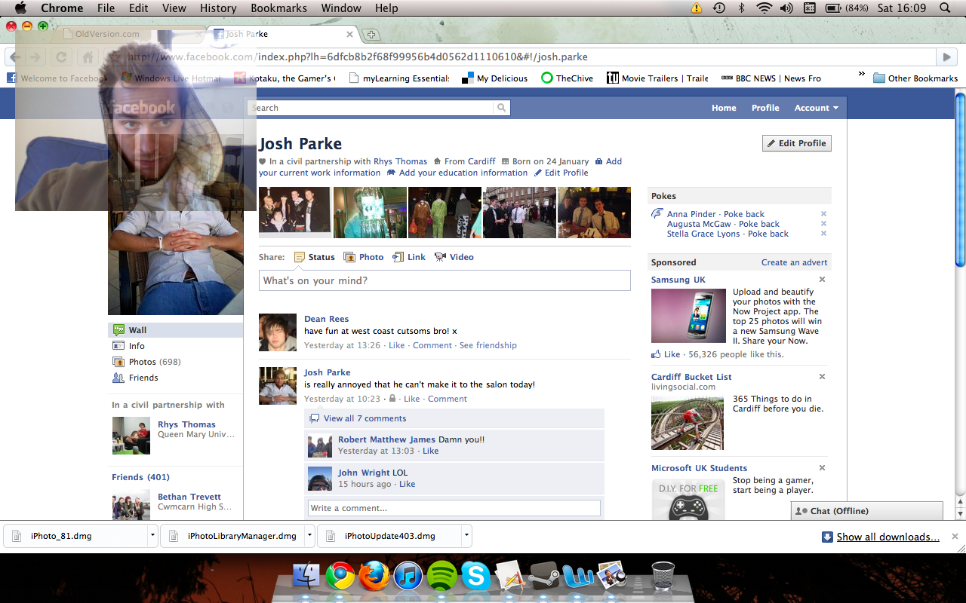Remove Anna Pinder's poke
The width and height of the screenshot is (966, 603).
(823, 214)
